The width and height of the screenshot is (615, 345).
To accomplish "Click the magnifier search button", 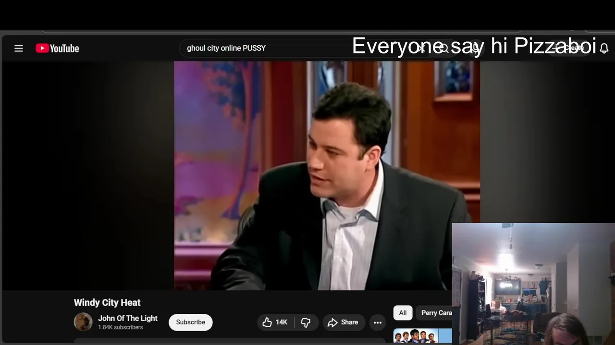I will tap(443, 48).
